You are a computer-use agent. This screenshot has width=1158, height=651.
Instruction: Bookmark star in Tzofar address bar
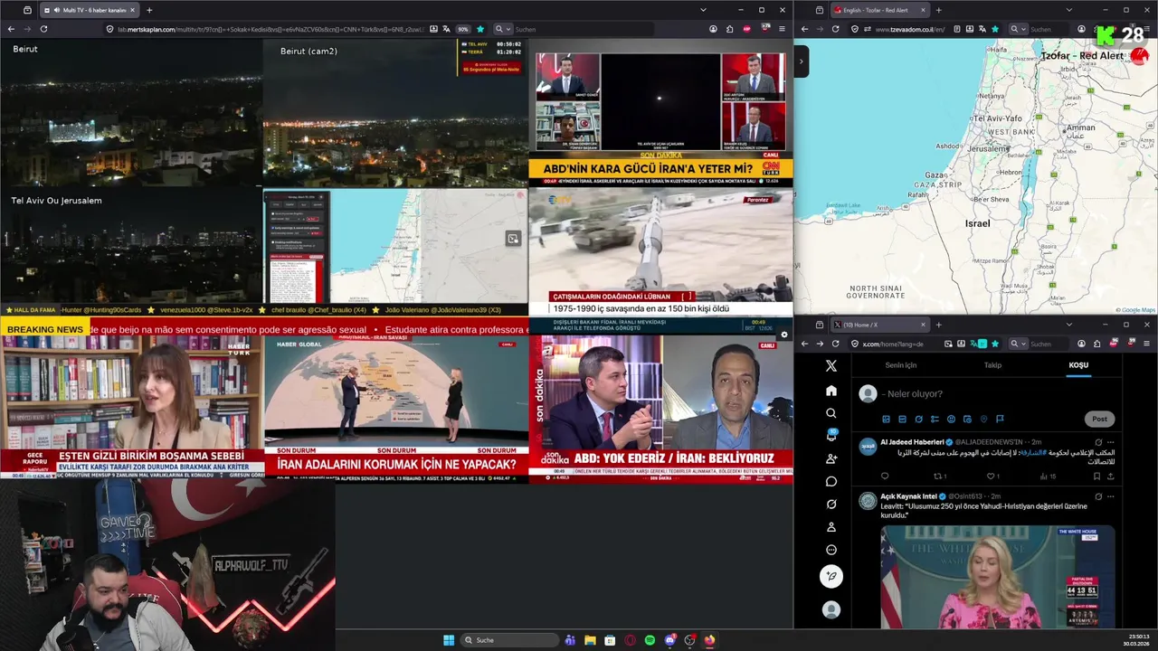pos(995,29)
